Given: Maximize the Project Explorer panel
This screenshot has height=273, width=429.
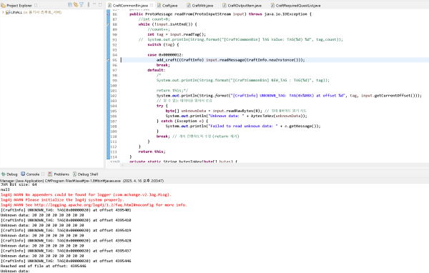Looking at the screenshot, I should point(100,4).
